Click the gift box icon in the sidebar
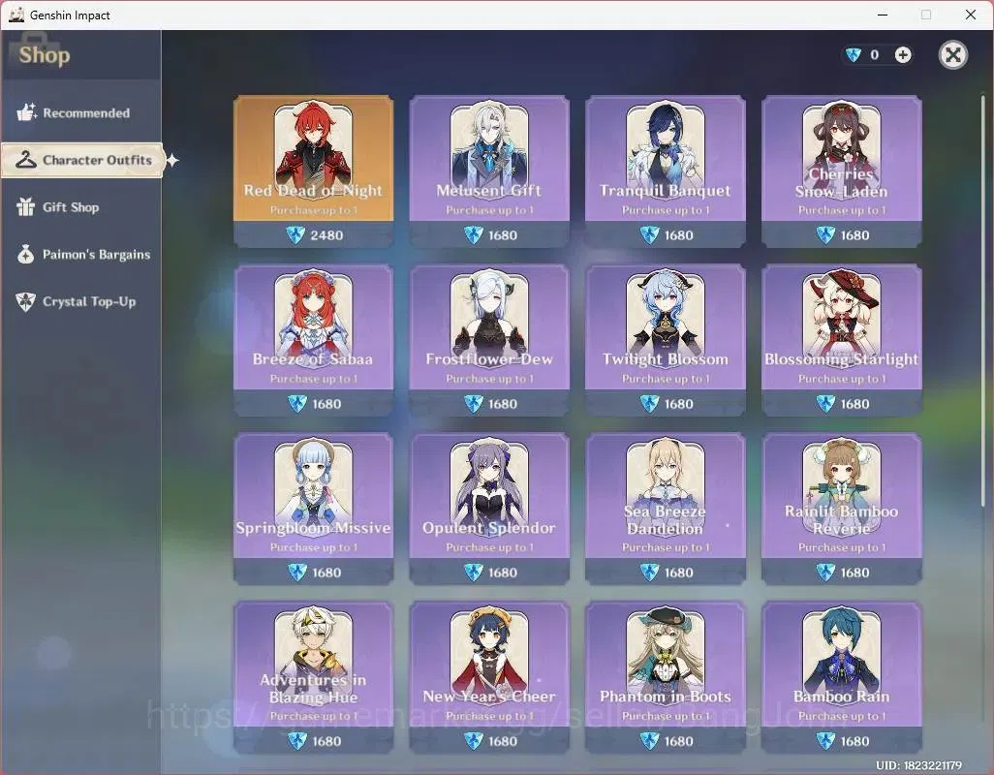 click(25, 206)
